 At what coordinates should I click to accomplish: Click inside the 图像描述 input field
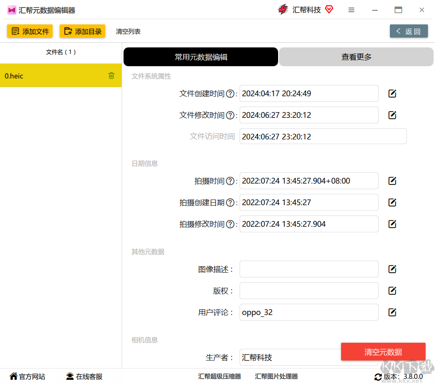(309, 269)
